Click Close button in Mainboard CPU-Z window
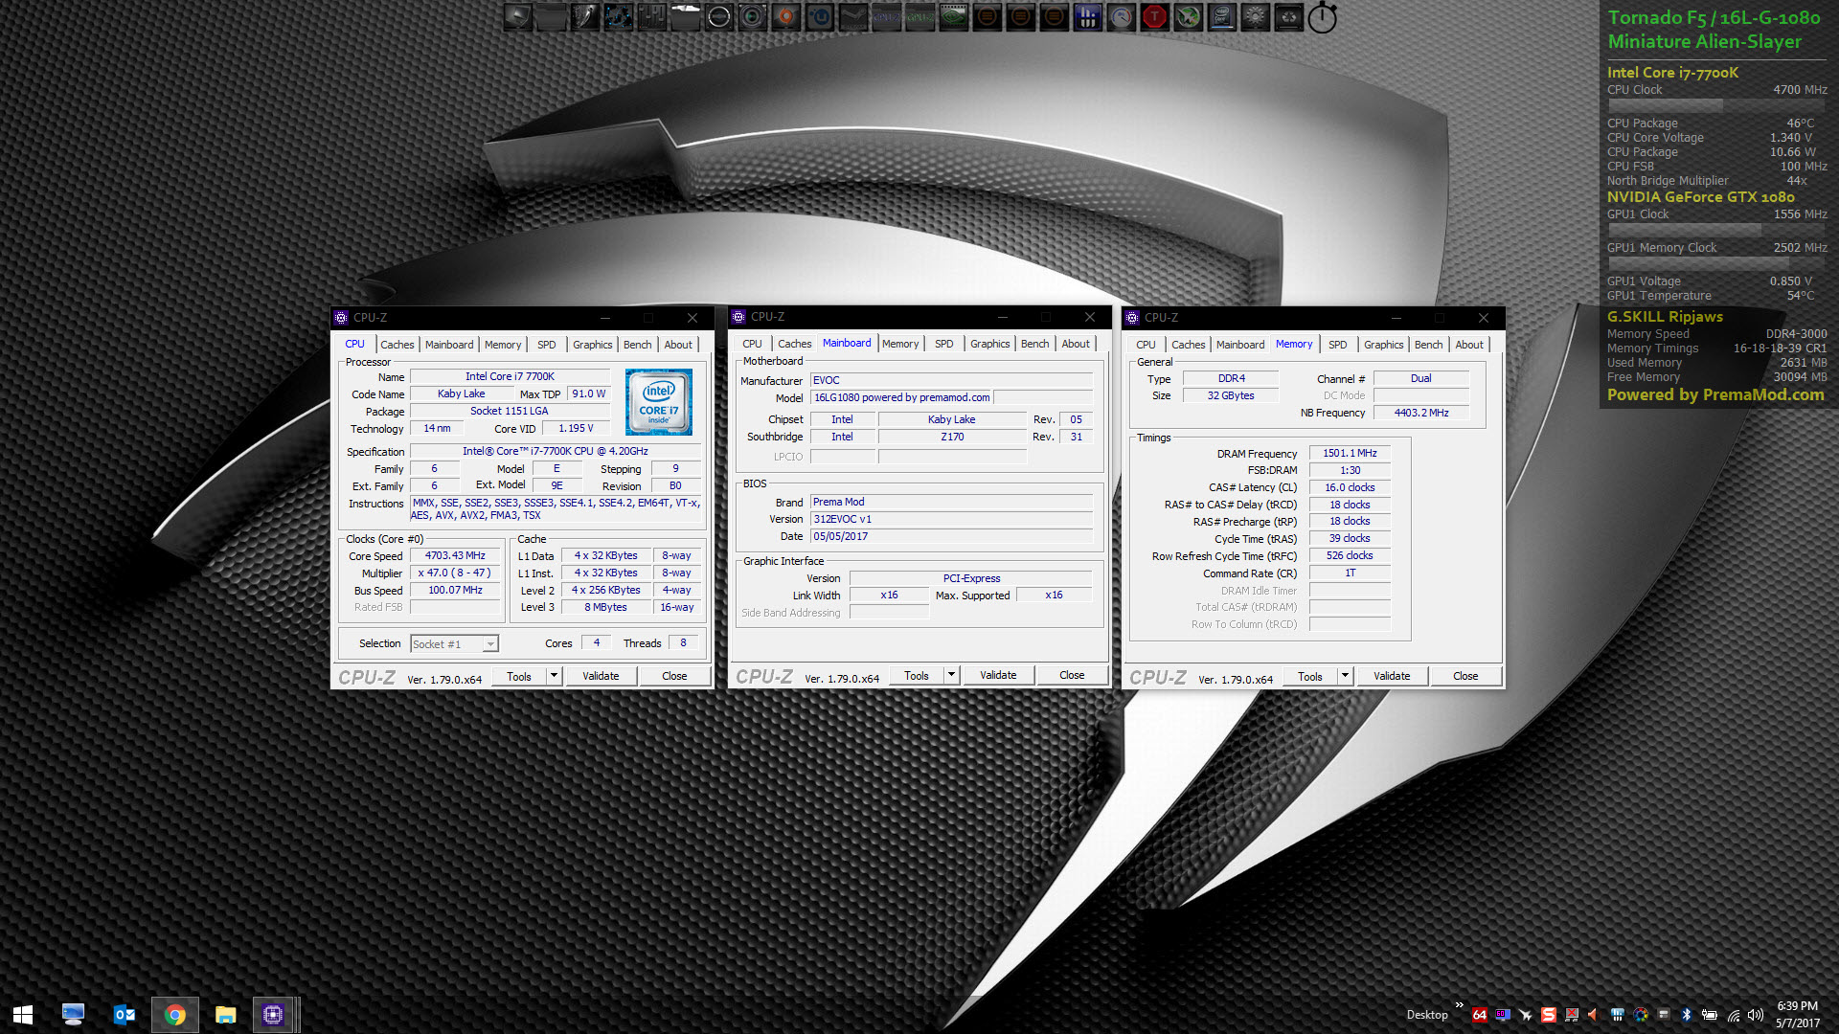 pos(1071,675)
